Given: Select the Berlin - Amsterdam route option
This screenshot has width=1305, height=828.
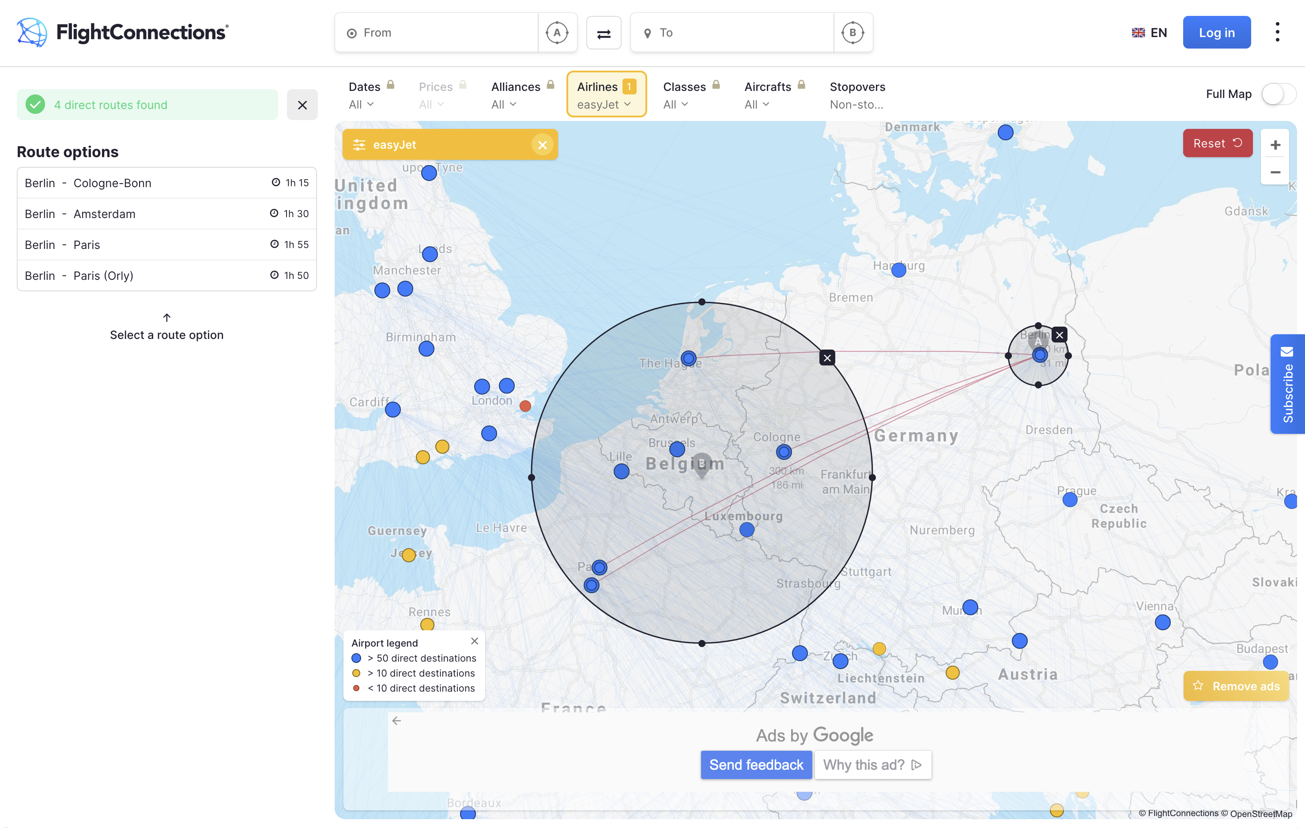Looking at the screenshot, I should pyautogui.click(x=166, y=214).
